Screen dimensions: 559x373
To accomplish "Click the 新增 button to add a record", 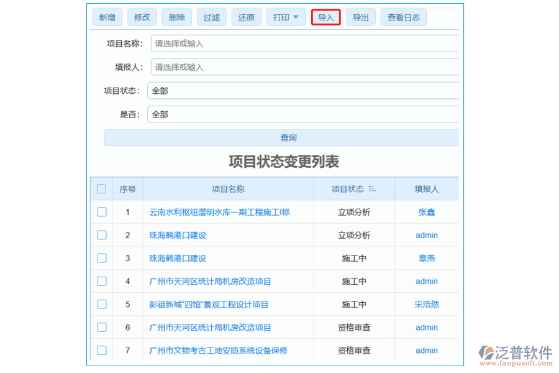I will coord(107,17).
